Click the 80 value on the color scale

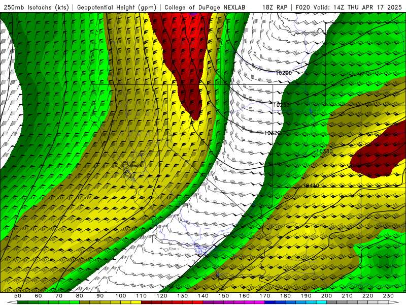(80, 296)
